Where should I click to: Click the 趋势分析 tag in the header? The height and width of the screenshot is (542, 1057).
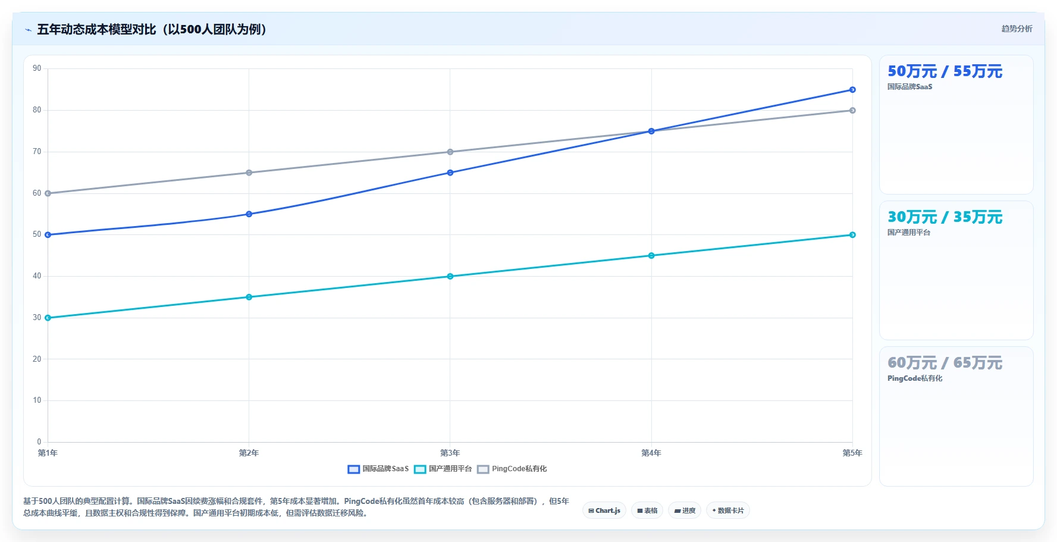1017,29
